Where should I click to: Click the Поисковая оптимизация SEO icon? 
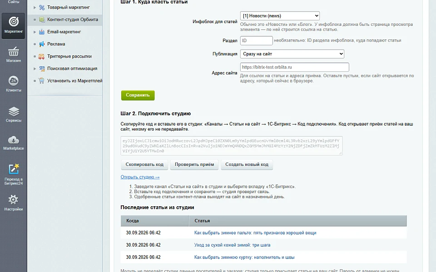point(42,68)
